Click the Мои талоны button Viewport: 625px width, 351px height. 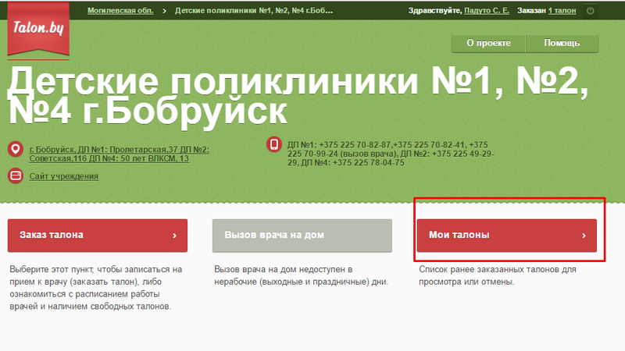(506, 236)
